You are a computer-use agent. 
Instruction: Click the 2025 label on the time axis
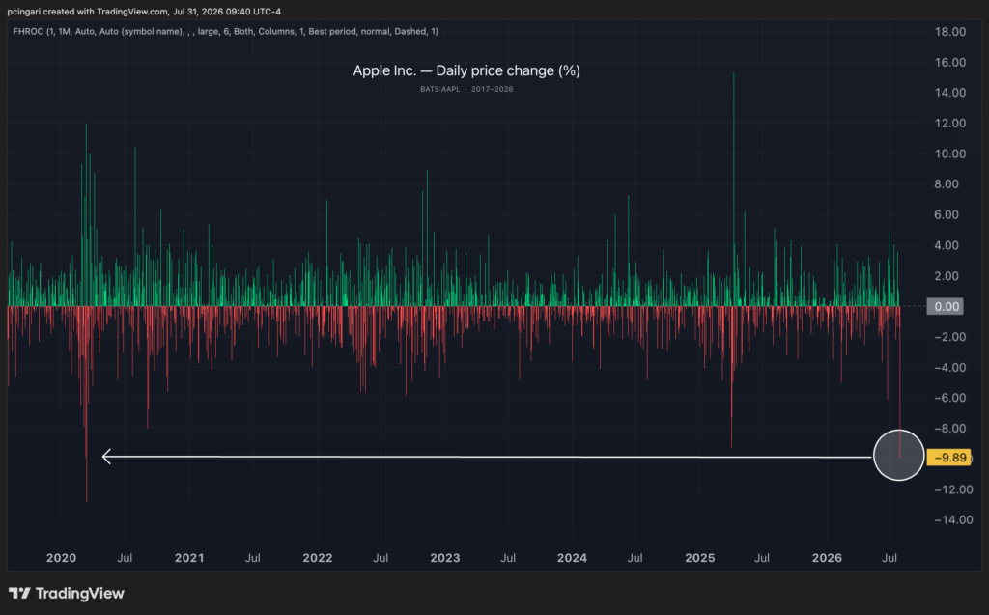700,558
